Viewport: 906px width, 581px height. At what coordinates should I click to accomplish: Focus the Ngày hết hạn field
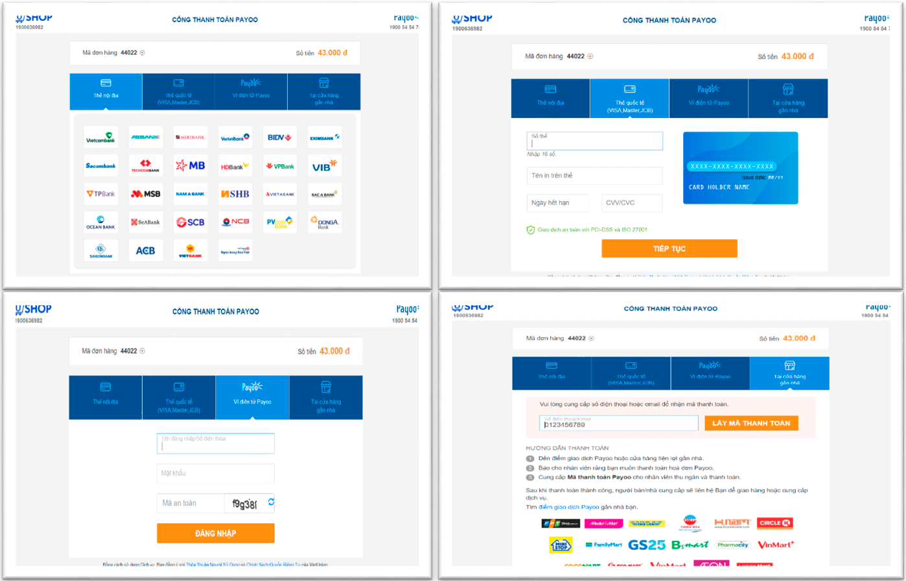(557, 203)
